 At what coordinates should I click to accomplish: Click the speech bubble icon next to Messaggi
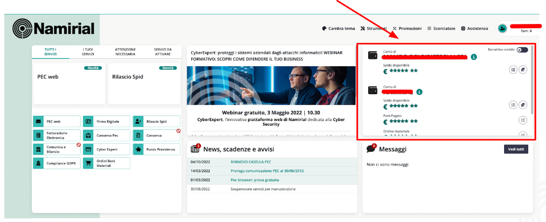[x=372, y=148]
